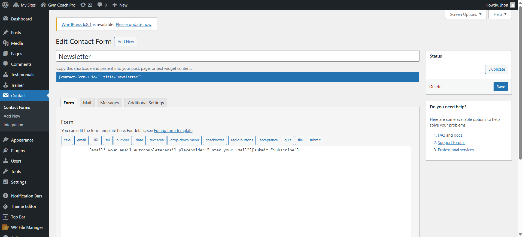Open My Sites network icon

[16, 5]
